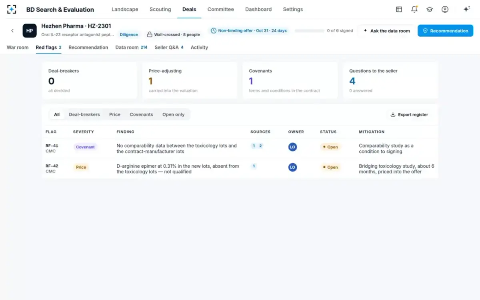This screenshot has height=300, width=480.
Task: Click the BD Search & Evaluation logo icon
Action: (12, 9)
